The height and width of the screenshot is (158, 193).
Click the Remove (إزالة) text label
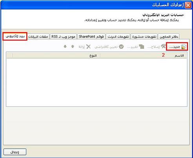82,47
